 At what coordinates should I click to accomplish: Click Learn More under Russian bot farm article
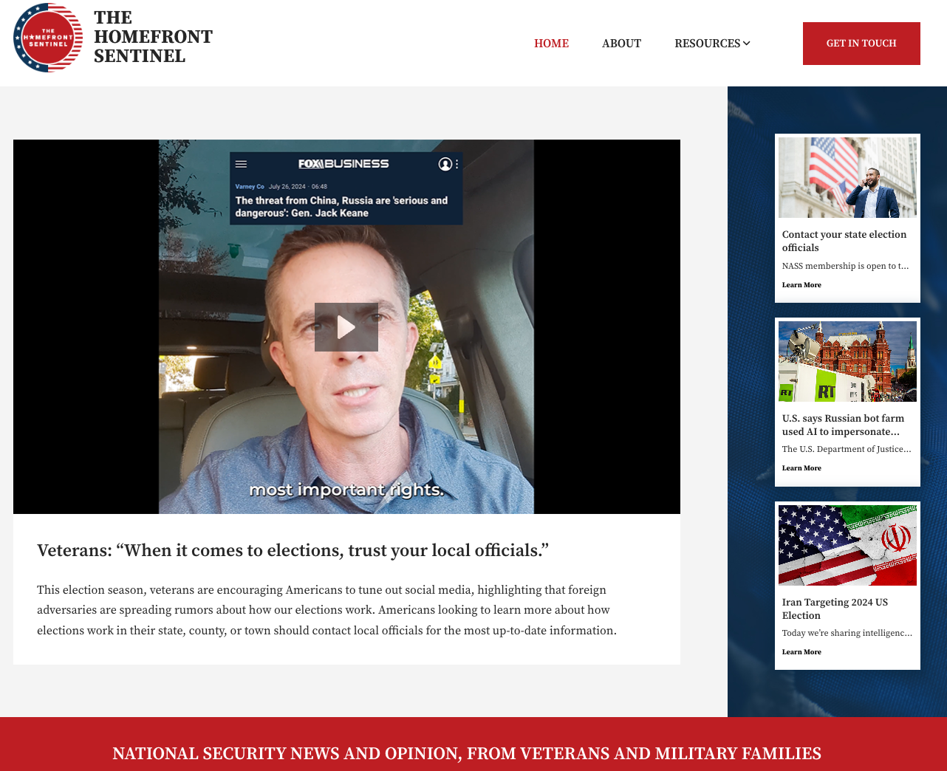point(801,468)
